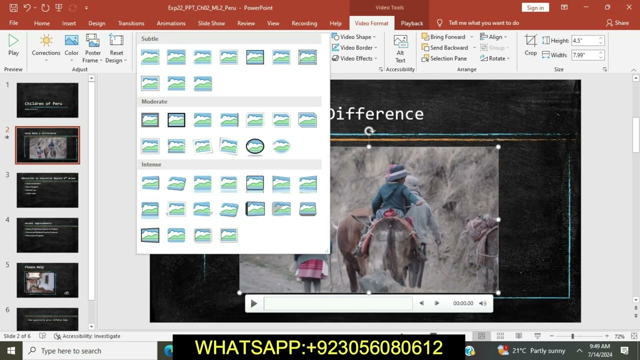The width and height of the screenshot is (640, 360).
Task: Pick the black-outlined oval video style
Action: point(255,146)
